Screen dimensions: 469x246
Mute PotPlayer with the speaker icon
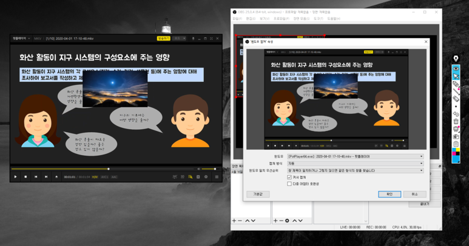[198, 169]
